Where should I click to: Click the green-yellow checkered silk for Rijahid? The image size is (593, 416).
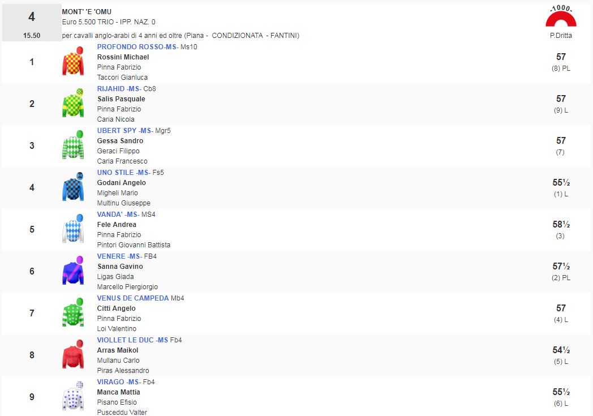click(x=73, y=104)
